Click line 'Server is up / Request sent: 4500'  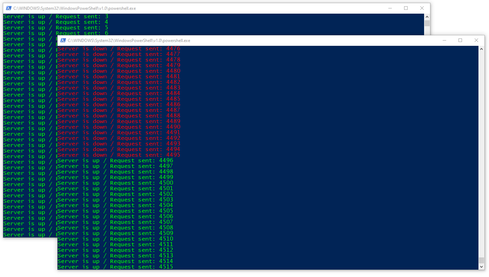tap(115, 183)
